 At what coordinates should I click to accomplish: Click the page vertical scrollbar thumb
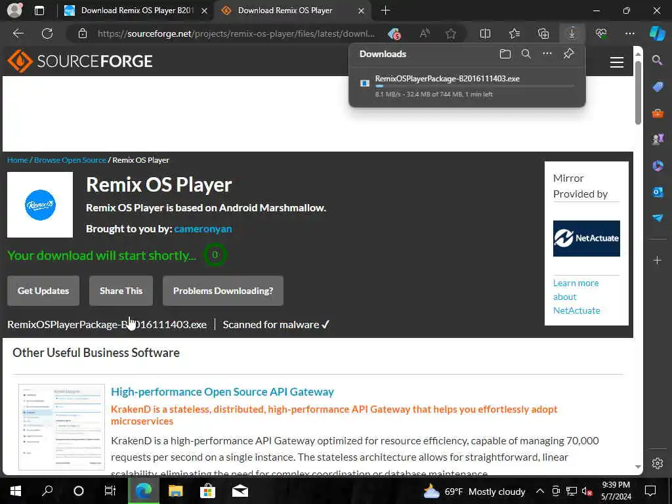click(638, 92)
